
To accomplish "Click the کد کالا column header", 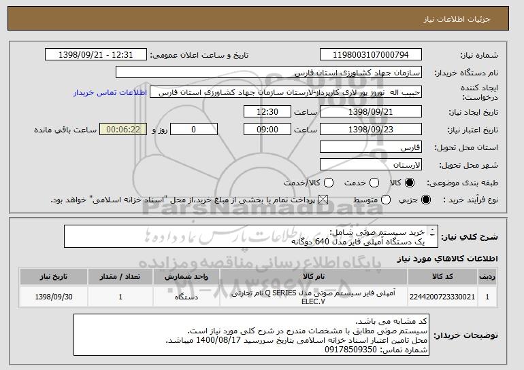I will tap(442, 276).
